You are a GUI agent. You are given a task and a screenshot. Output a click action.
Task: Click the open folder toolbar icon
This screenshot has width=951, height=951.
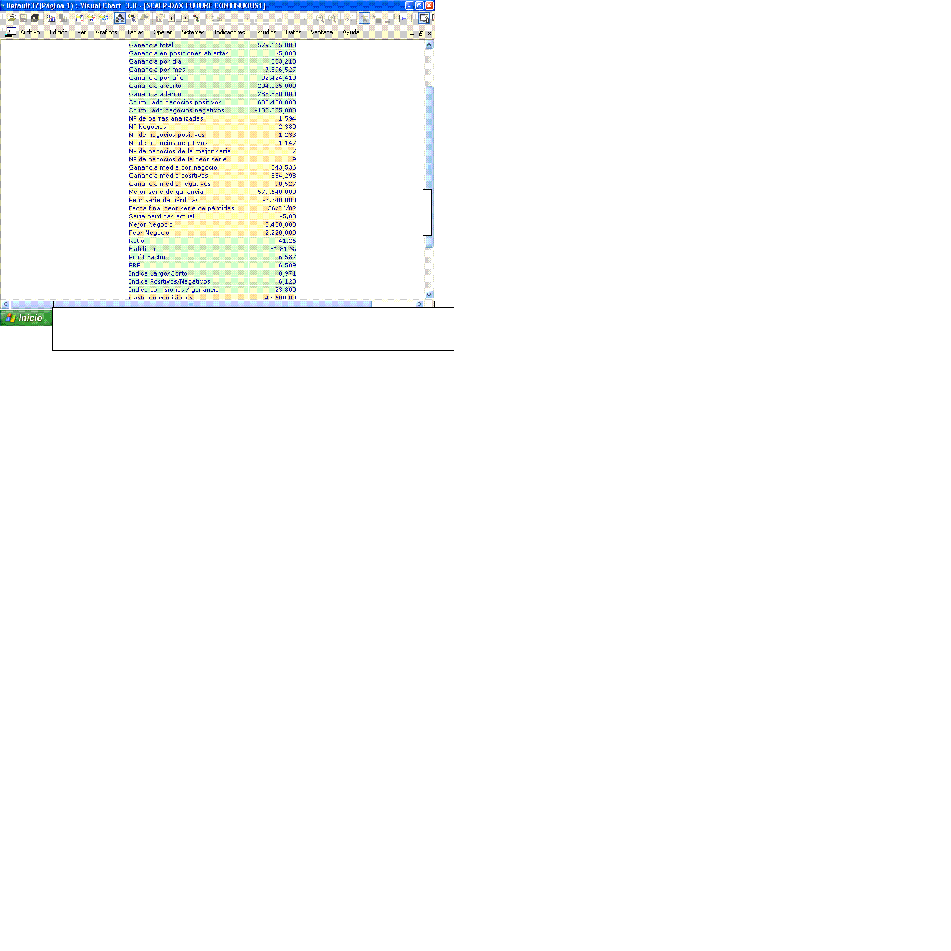11,18
